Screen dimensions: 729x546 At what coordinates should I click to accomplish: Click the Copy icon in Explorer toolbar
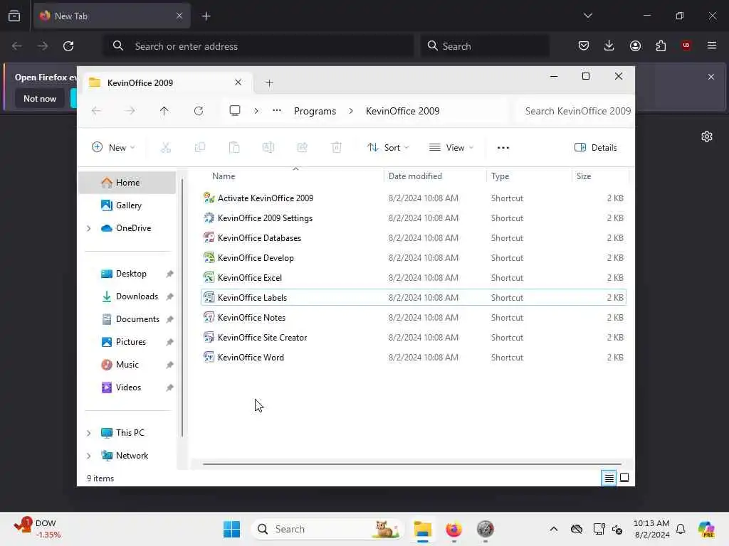[200, 148]
